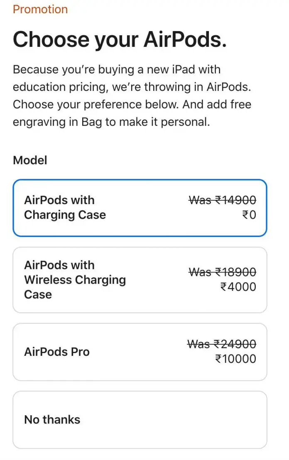Click AirPods with Wireless Charging Case title
Screen dimensions: 289x460
pos(75,280)
